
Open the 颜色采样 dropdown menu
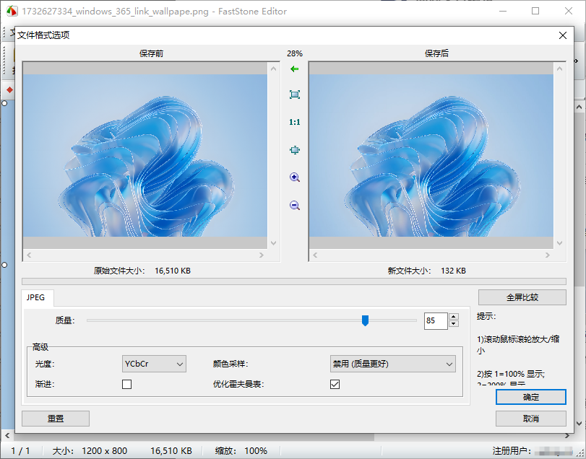pyautogui.click(x=392, y=364)
